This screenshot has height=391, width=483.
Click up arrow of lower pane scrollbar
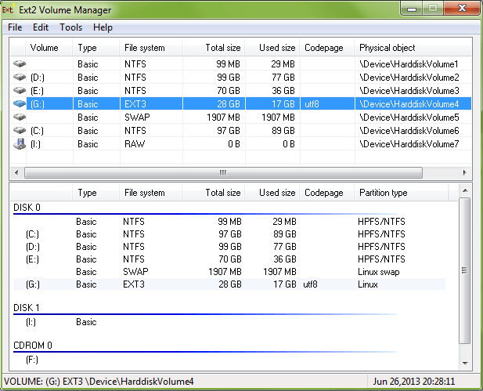click(x=465, y=190)
